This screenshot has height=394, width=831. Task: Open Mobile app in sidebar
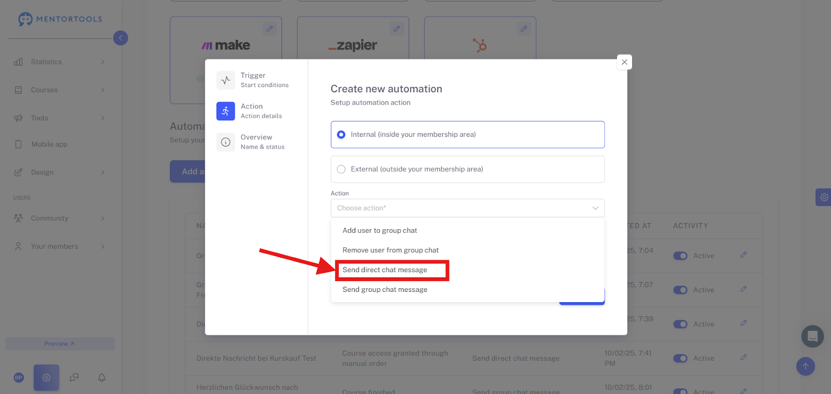(49, 144)
